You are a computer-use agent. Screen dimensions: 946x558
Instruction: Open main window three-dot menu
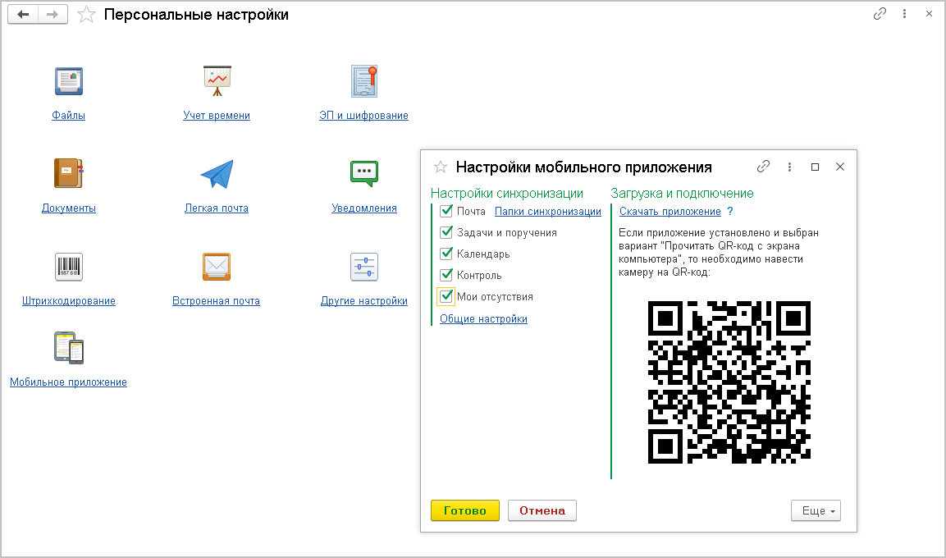click(x=904, y=13)
